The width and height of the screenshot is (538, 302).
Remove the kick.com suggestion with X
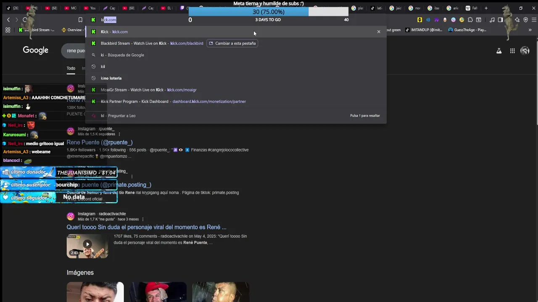[379, 31]
